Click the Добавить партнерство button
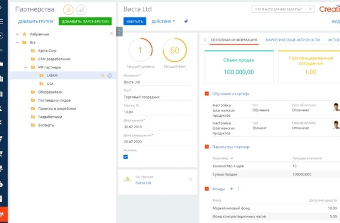 [86, 21]
